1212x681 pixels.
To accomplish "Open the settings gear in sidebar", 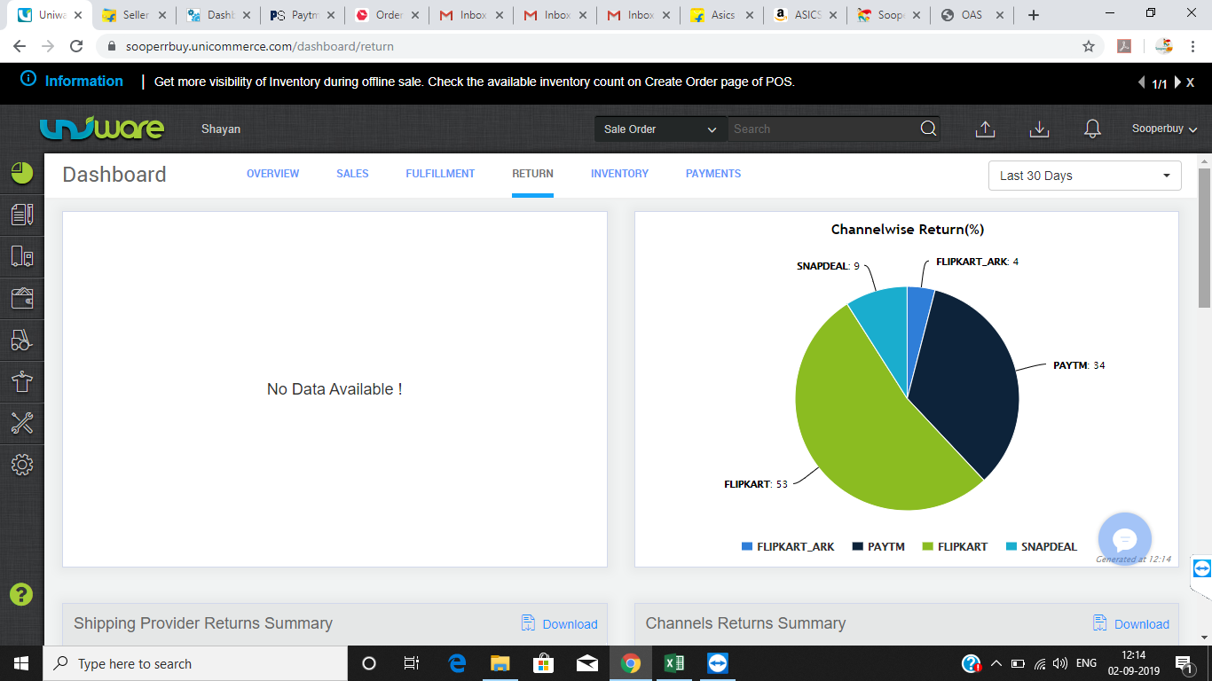I will pos(22,465).
